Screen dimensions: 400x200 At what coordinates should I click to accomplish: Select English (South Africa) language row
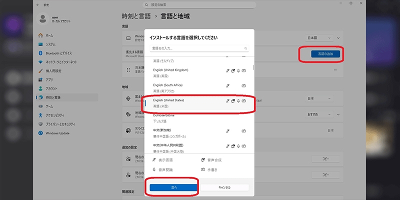pos(199,88)
